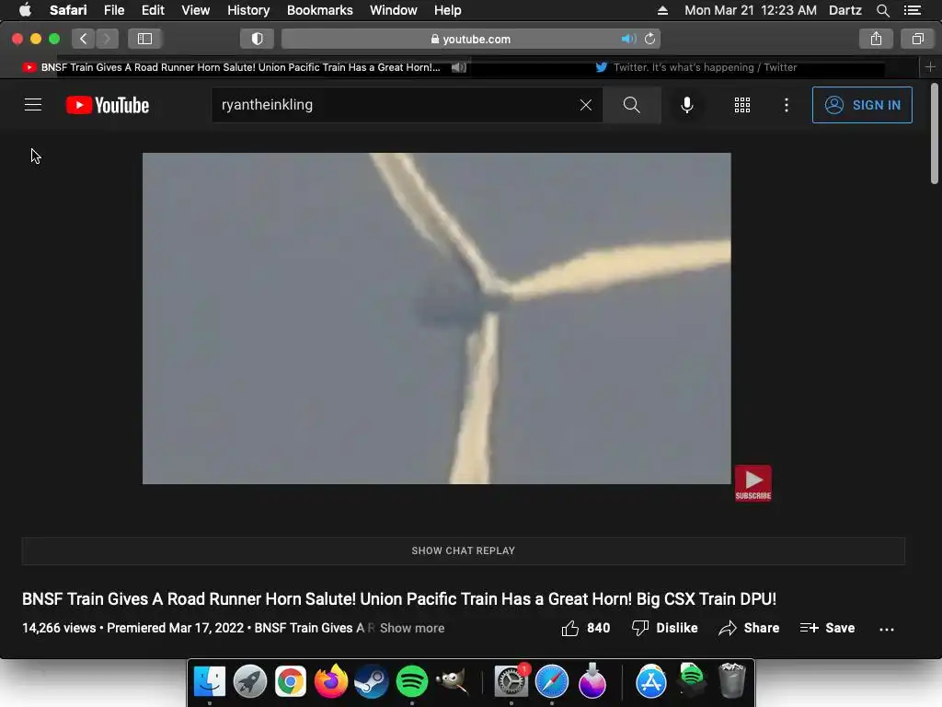
Task: Clear the search box with X
Action: click(x=586, y=105)
